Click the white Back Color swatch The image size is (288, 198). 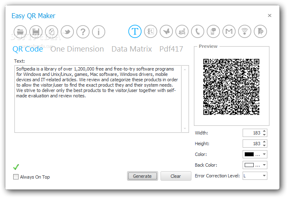[x=249, y=165]
